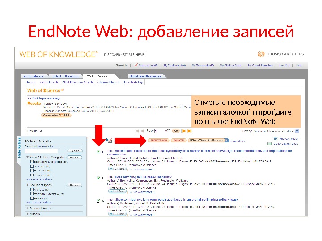This screenshot has width=322, height=241.
Task: Open My Saved Searches link
Action: pos(260,66)
